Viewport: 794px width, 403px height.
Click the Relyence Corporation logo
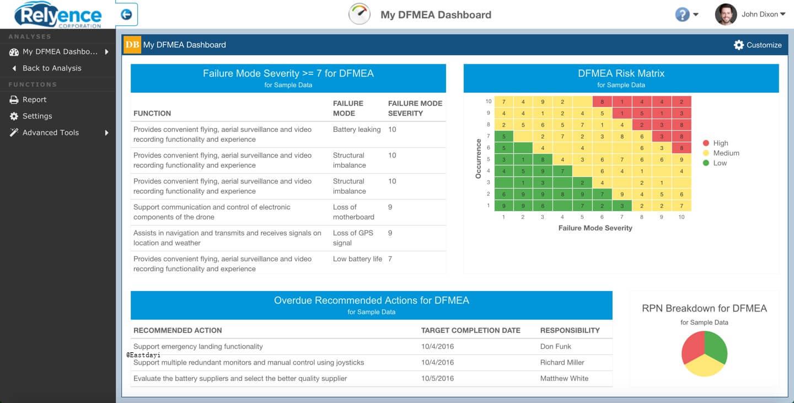click(58, 14)
